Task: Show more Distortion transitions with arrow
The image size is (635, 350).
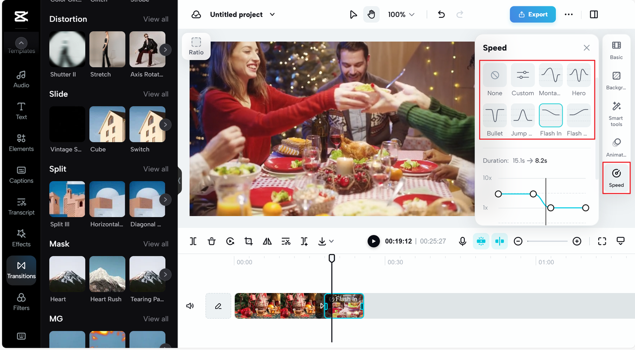Action: (x=165, y=50)
